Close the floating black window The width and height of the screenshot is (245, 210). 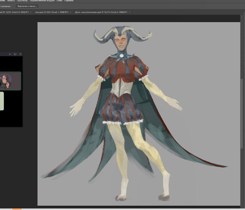[x=21, y=54]
